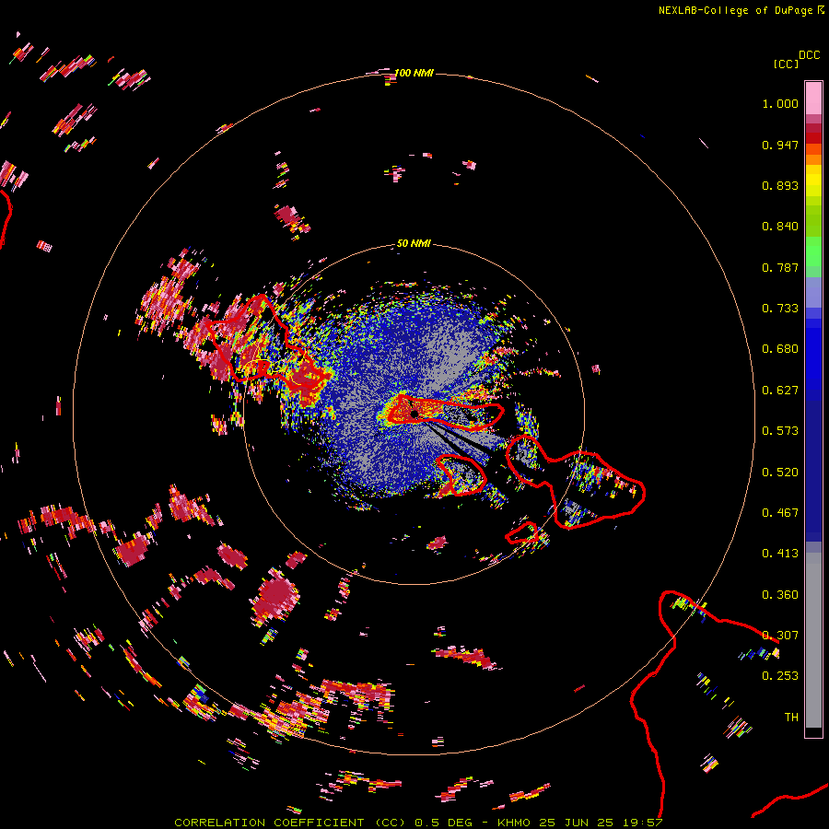This screenshot has width=829, height=829.
Task: Click the [CC] label above the color scale
Action: pyautogui.click(x=786, y=64)
